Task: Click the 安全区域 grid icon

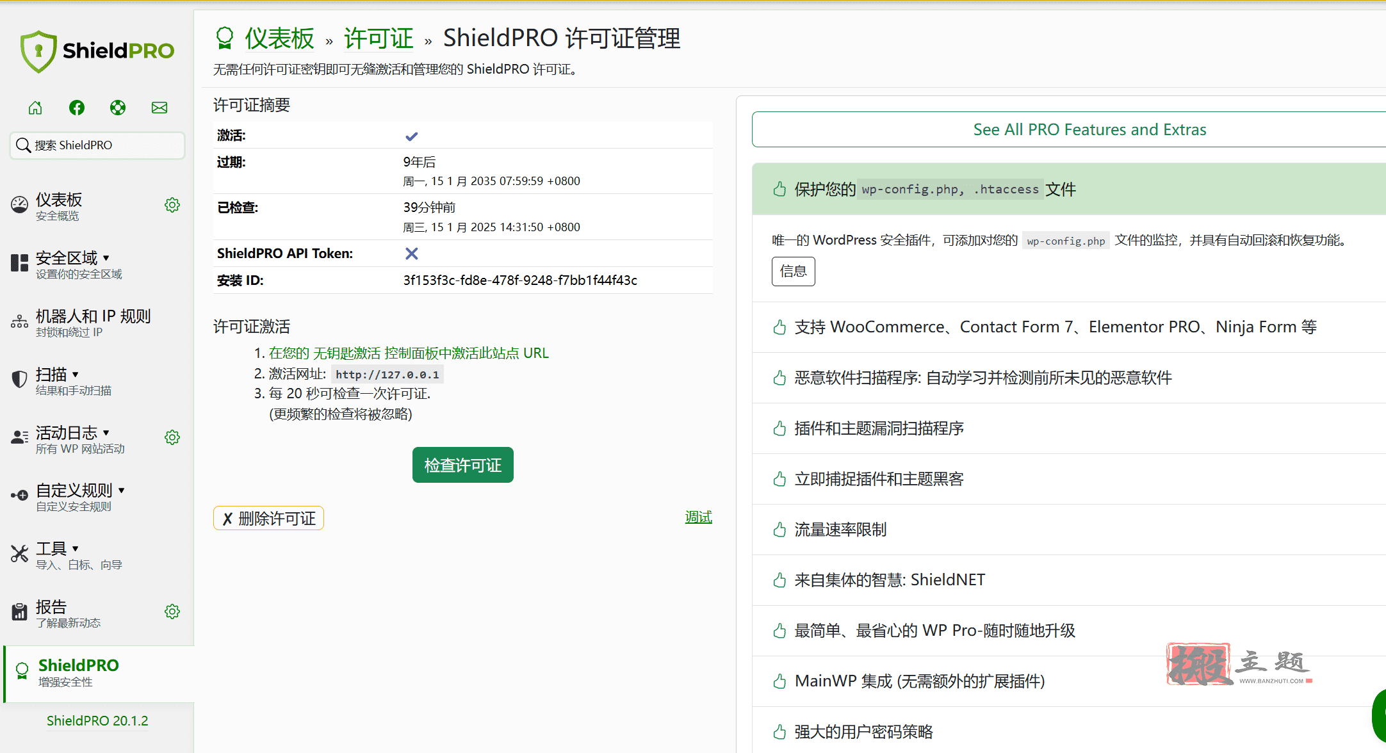Action: (19, 263)
